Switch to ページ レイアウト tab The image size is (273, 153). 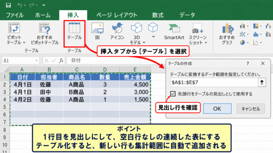point(117,15)
